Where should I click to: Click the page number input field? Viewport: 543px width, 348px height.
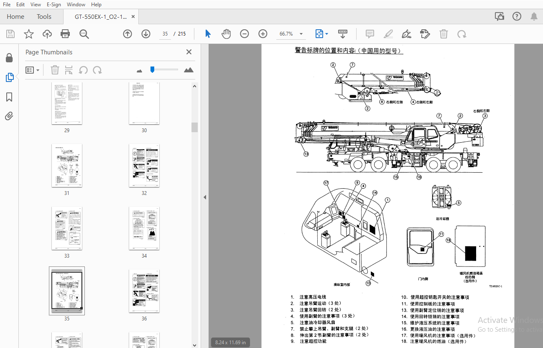click(x=165, y=34)
